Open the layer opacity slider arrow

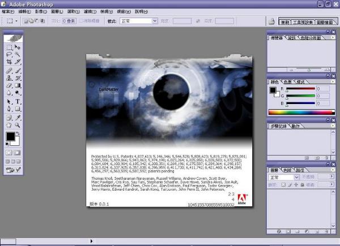pos(331,176)
